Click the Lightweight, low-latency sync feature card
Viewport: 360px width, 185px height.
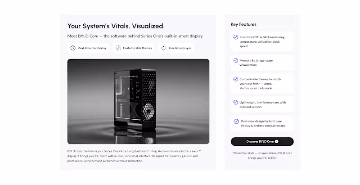coord(262,105)
